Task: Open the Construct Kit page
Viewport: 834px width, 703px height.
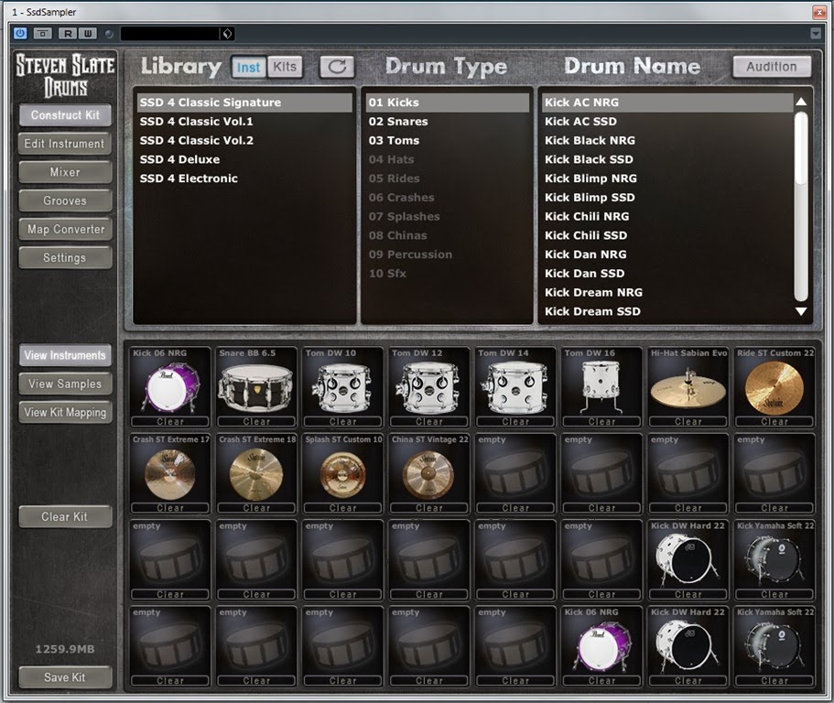Action: (65, 114)
